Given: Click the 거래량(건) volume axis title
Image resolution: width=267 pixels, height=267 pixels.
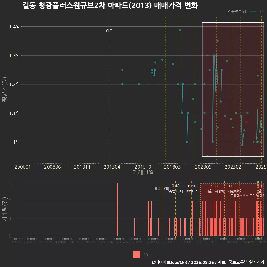Looking at the screenshot, I should [x=5, y=209].
